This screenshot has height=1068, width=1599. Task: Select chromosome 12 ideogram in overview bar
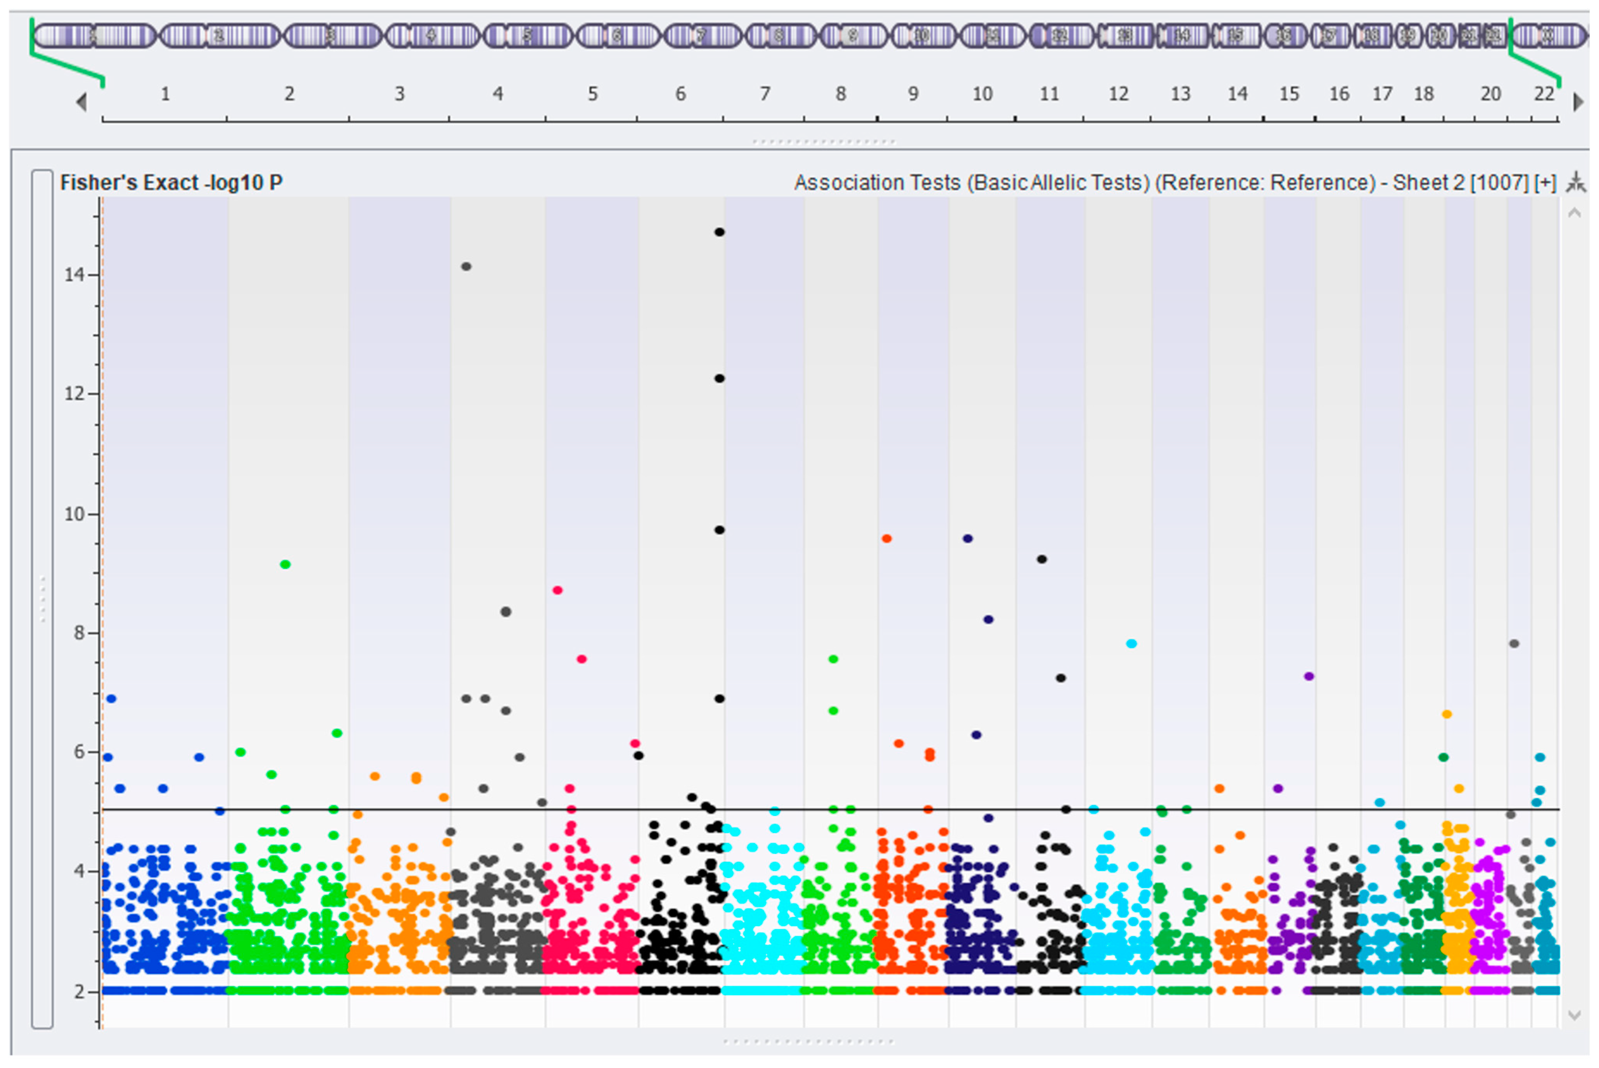(1061, 35)
